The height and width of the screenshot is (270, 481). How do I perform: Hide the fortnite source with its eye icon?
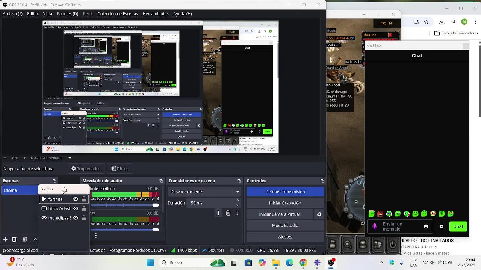point(76,199)
